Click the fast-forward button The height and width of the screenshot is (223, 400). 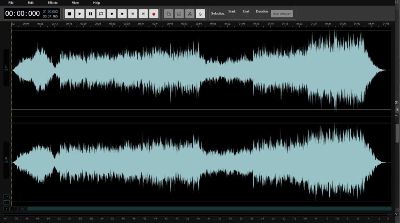click(122, 14)
